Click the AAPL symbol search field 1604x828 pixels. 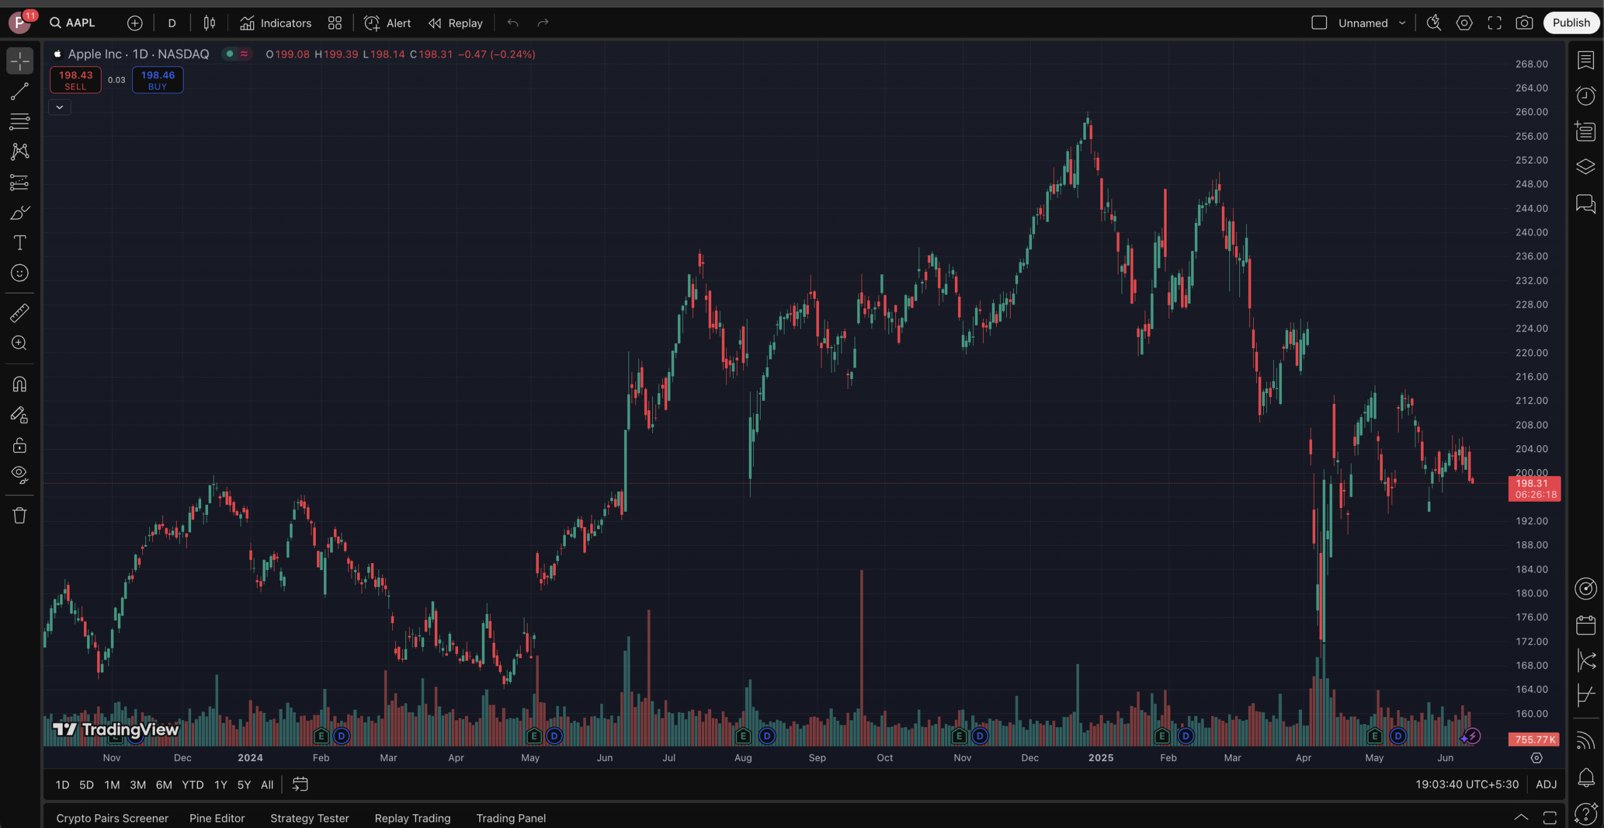[73, 23]
